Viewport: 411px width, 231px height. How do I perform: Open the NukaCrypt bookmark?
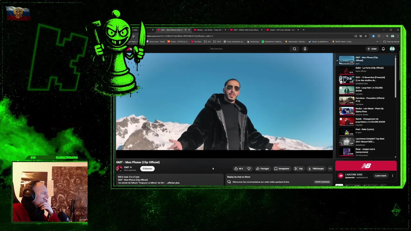click(x=253, y=42)
